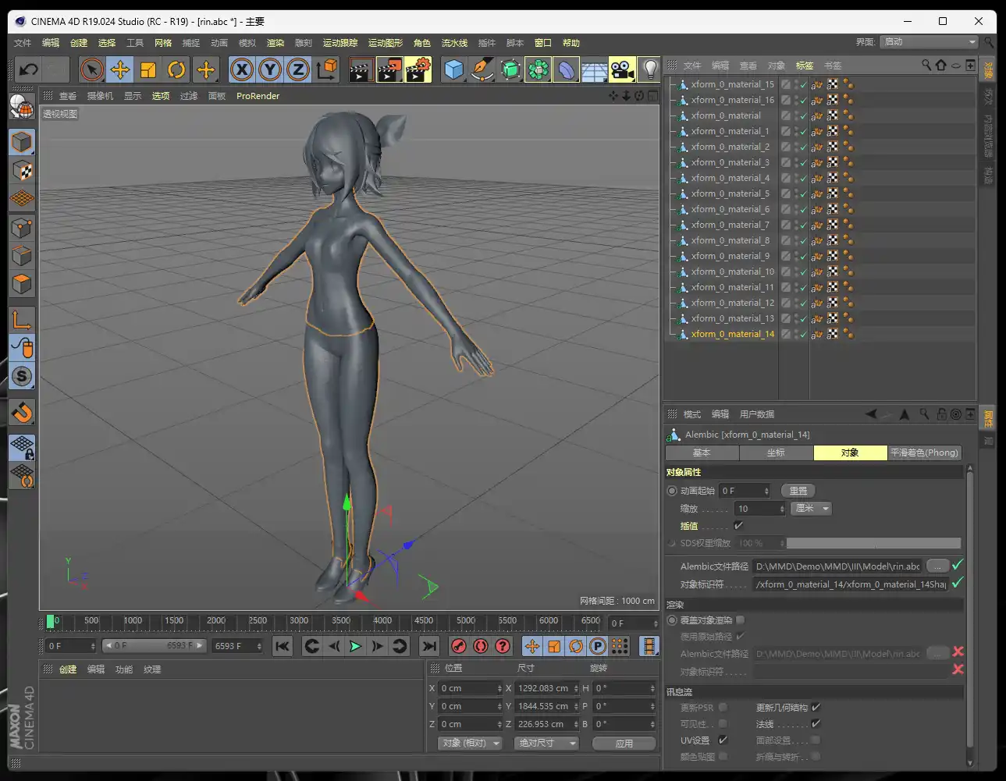The height and width of the screenshot is (781, 1006).
Task: Click the 动画起始 stepper arrows
Action: pyautogui.click(x=766, y=491)
